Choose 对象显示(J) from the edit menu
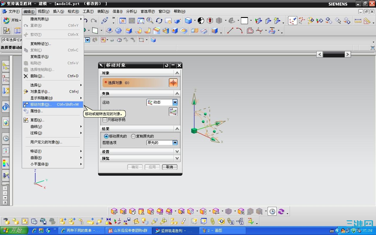The height and width of the screenshot is (235, 376). 40,92
